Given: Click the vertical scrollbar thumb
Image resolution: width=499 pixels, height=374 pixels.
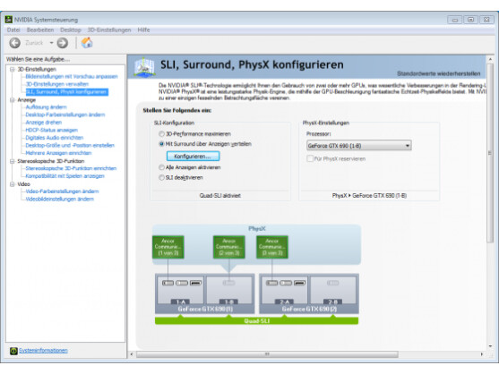Looking at the screenshot, I should tap(490, 153).
